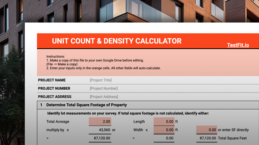Click the 43,560 multiplier value
This screenshot has height=145, width=259.
click(x=104, y=130)
